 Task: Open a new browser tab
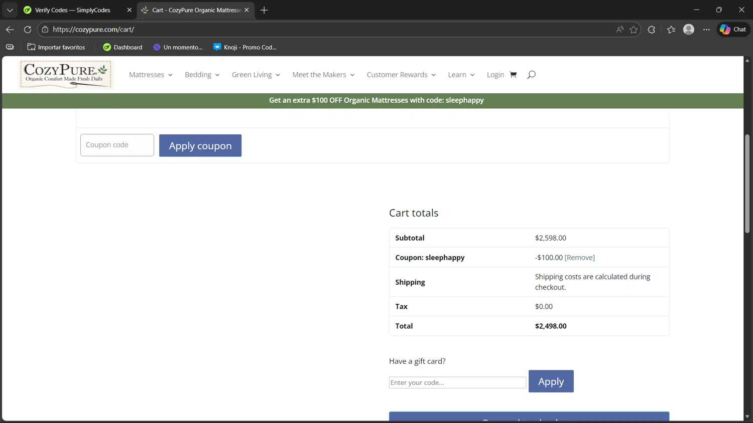pos(264,10)
